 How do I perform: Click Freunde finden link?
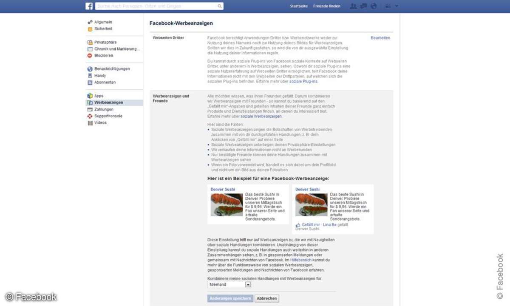pos(327,6)
